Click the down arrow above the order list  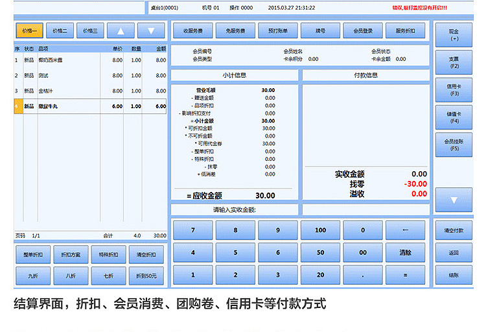pyautogui.click(x=151, y=30)
